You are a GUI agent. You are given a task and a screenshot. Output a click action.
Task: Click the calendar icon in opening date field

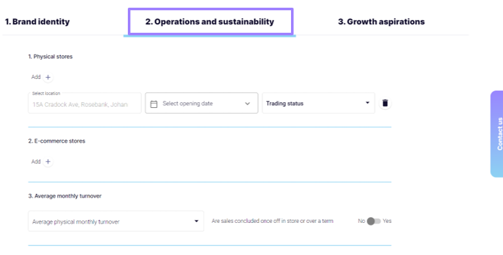click(x=154, y=104)
